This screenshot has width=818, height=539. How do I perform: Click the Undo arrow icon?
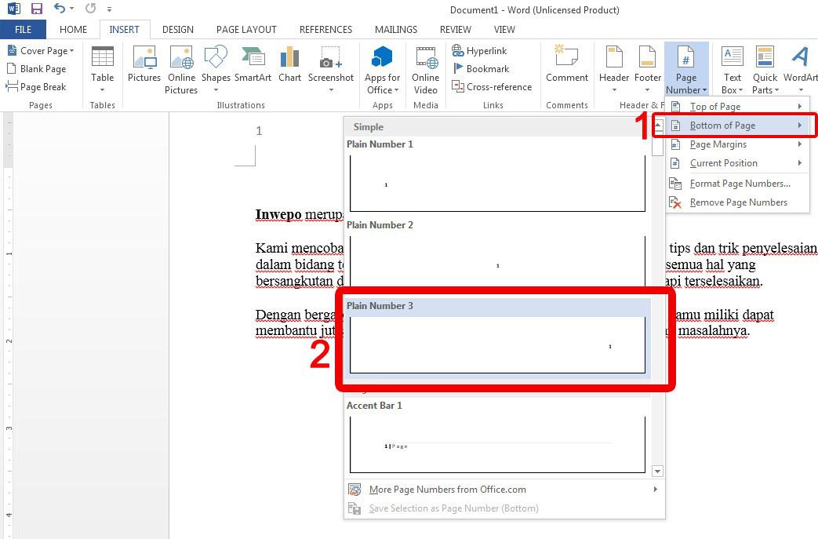(x=60, y=9)
